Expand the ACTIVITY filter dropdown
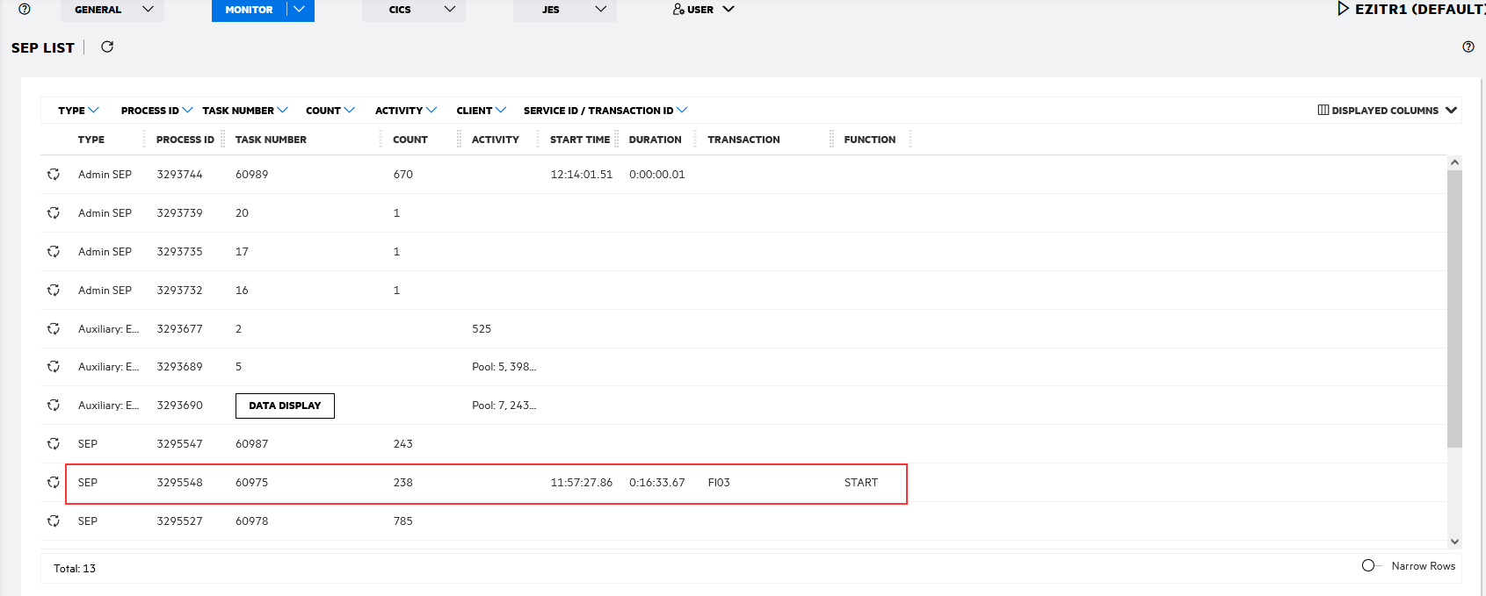Screen dimensions: 1486x596 (x=405, y=111)
